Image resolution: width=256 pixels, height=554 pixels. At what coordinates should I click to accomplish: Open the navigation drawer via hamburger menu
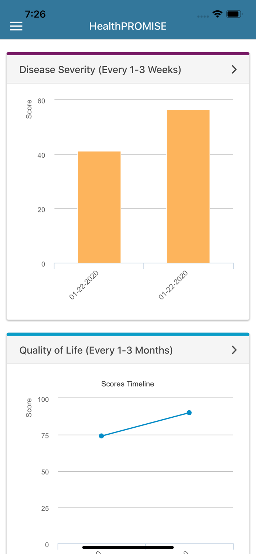point(16,26)
